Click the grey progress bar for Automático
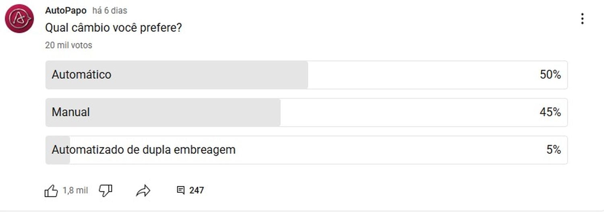The image size is (604, 212). [x=177, y=75]
